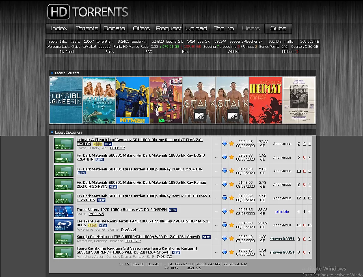Open uploader profile plmsbje
Image resolution: width=363 pixels, height=277 pixels.
tap(282, 211)
